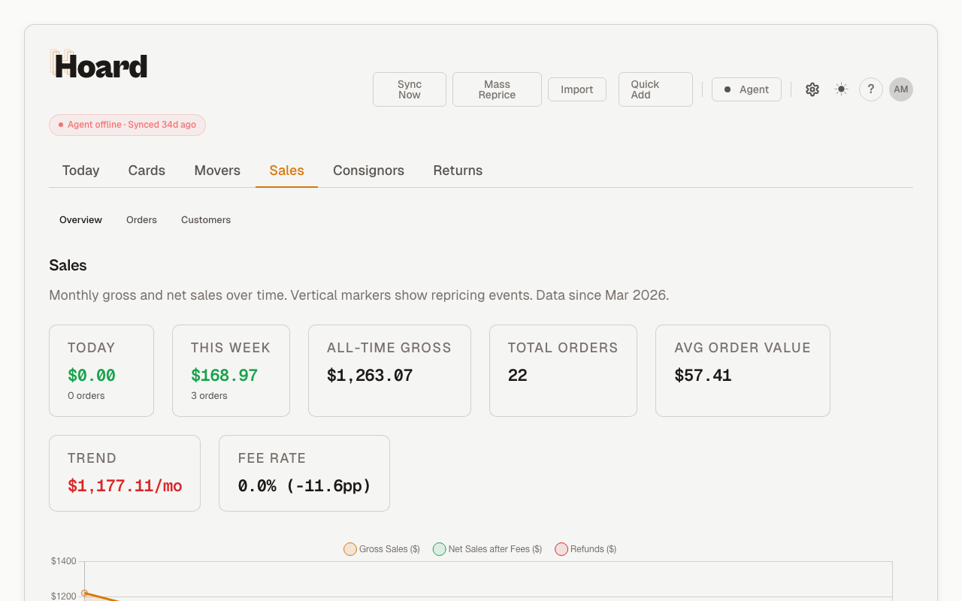Click the THIS WEEK $168.97 card
Viewport: 962px width, 601px height.
click(231, 370)
